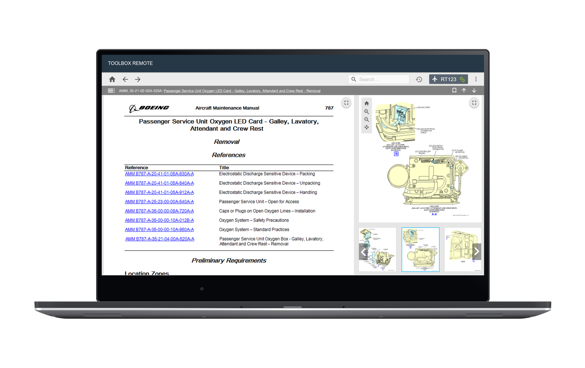Open reference AMM B787-A-20-41-01-05A-840A-A
Image resolution: width=585 pixels, height=368 pixels.
[159, 183]
